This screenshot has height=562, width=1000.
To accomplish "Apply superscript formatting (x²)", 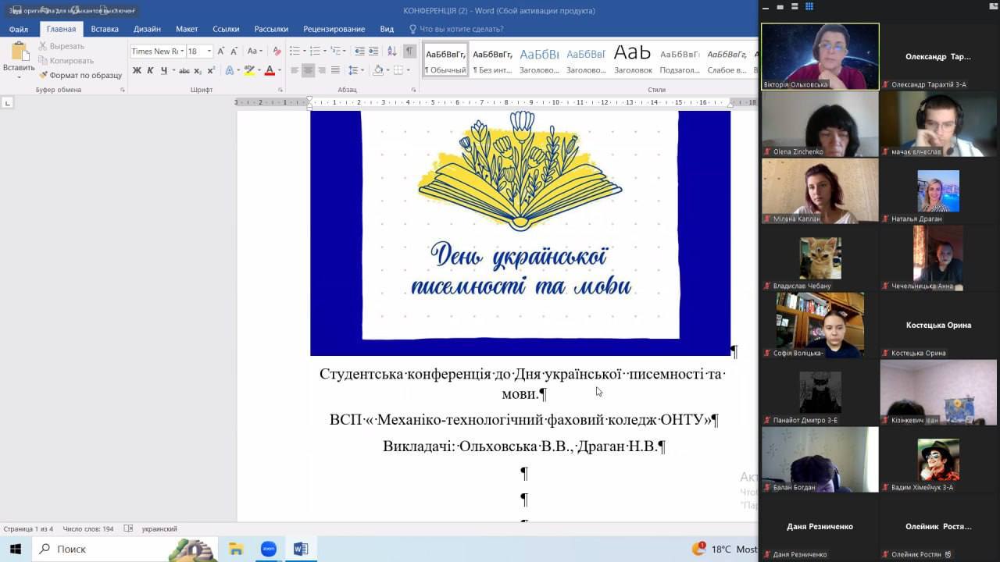I will (x=211, y=70).
